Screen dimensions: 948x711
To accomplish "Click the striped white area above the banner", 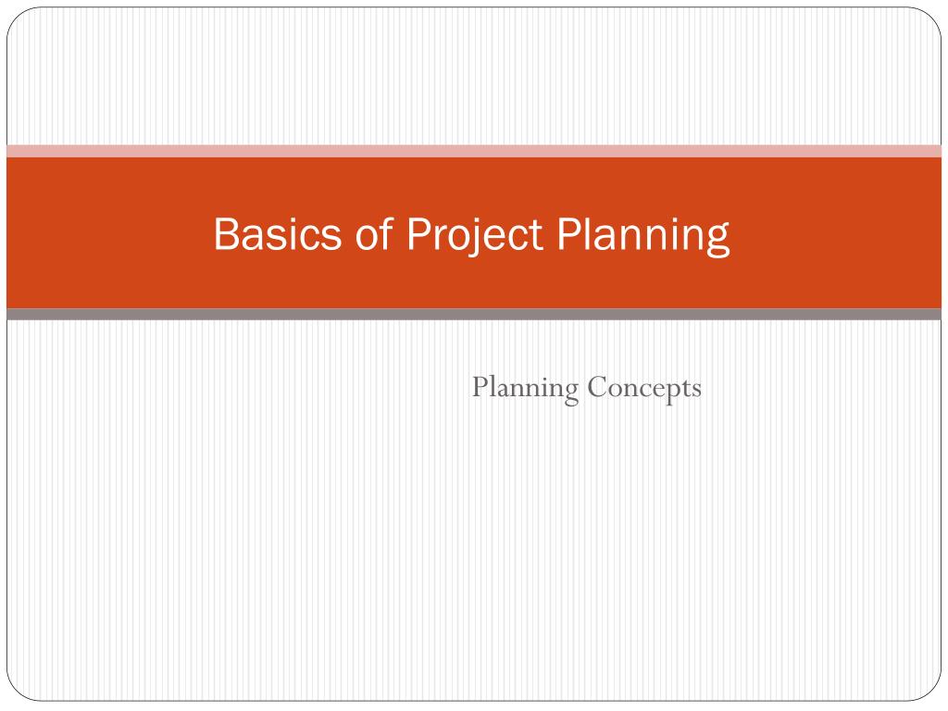I will [x=474, y=76].
